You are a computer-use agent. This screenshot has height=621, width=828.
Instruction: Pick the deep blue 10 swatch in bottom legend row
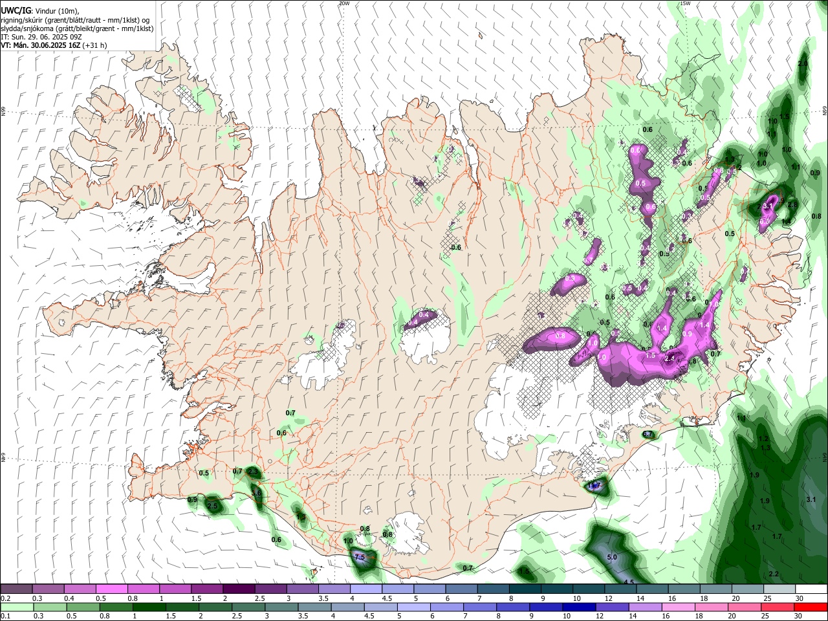click(579, 607)
